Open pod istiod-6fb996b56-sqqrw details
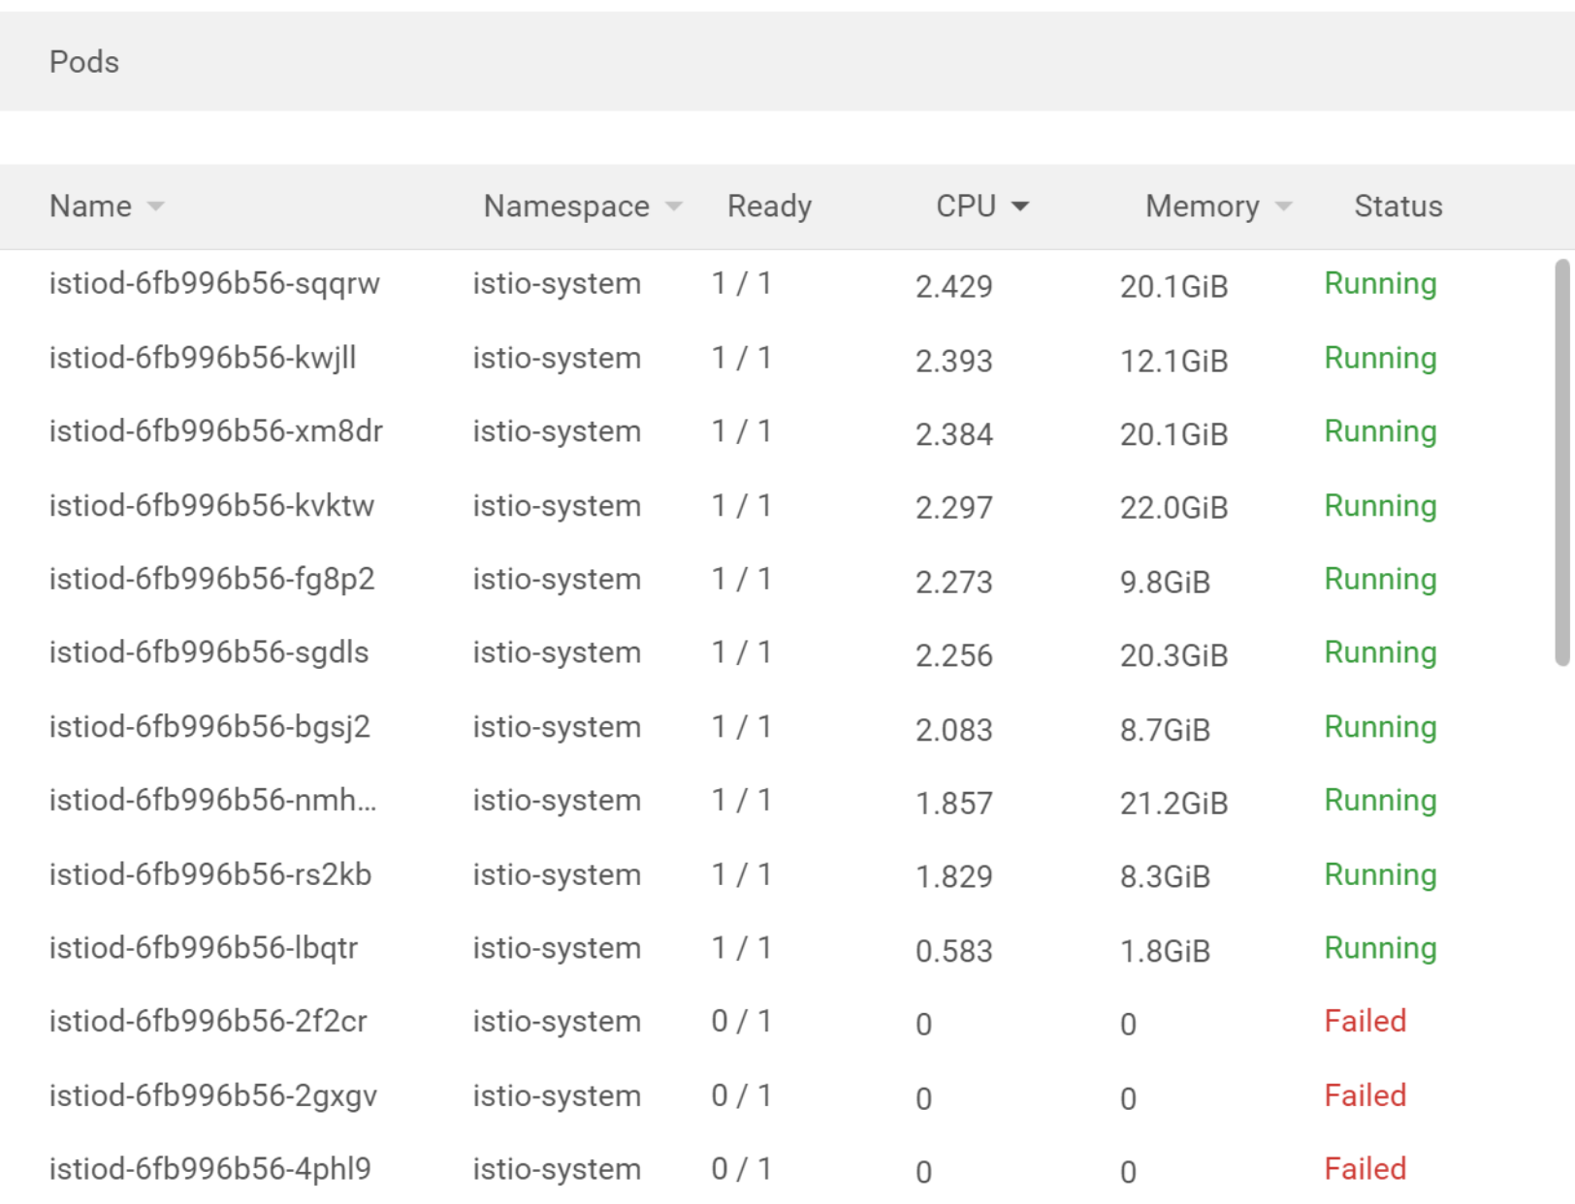Viewport: 1575px width, 1204px height. click(215, 283)
